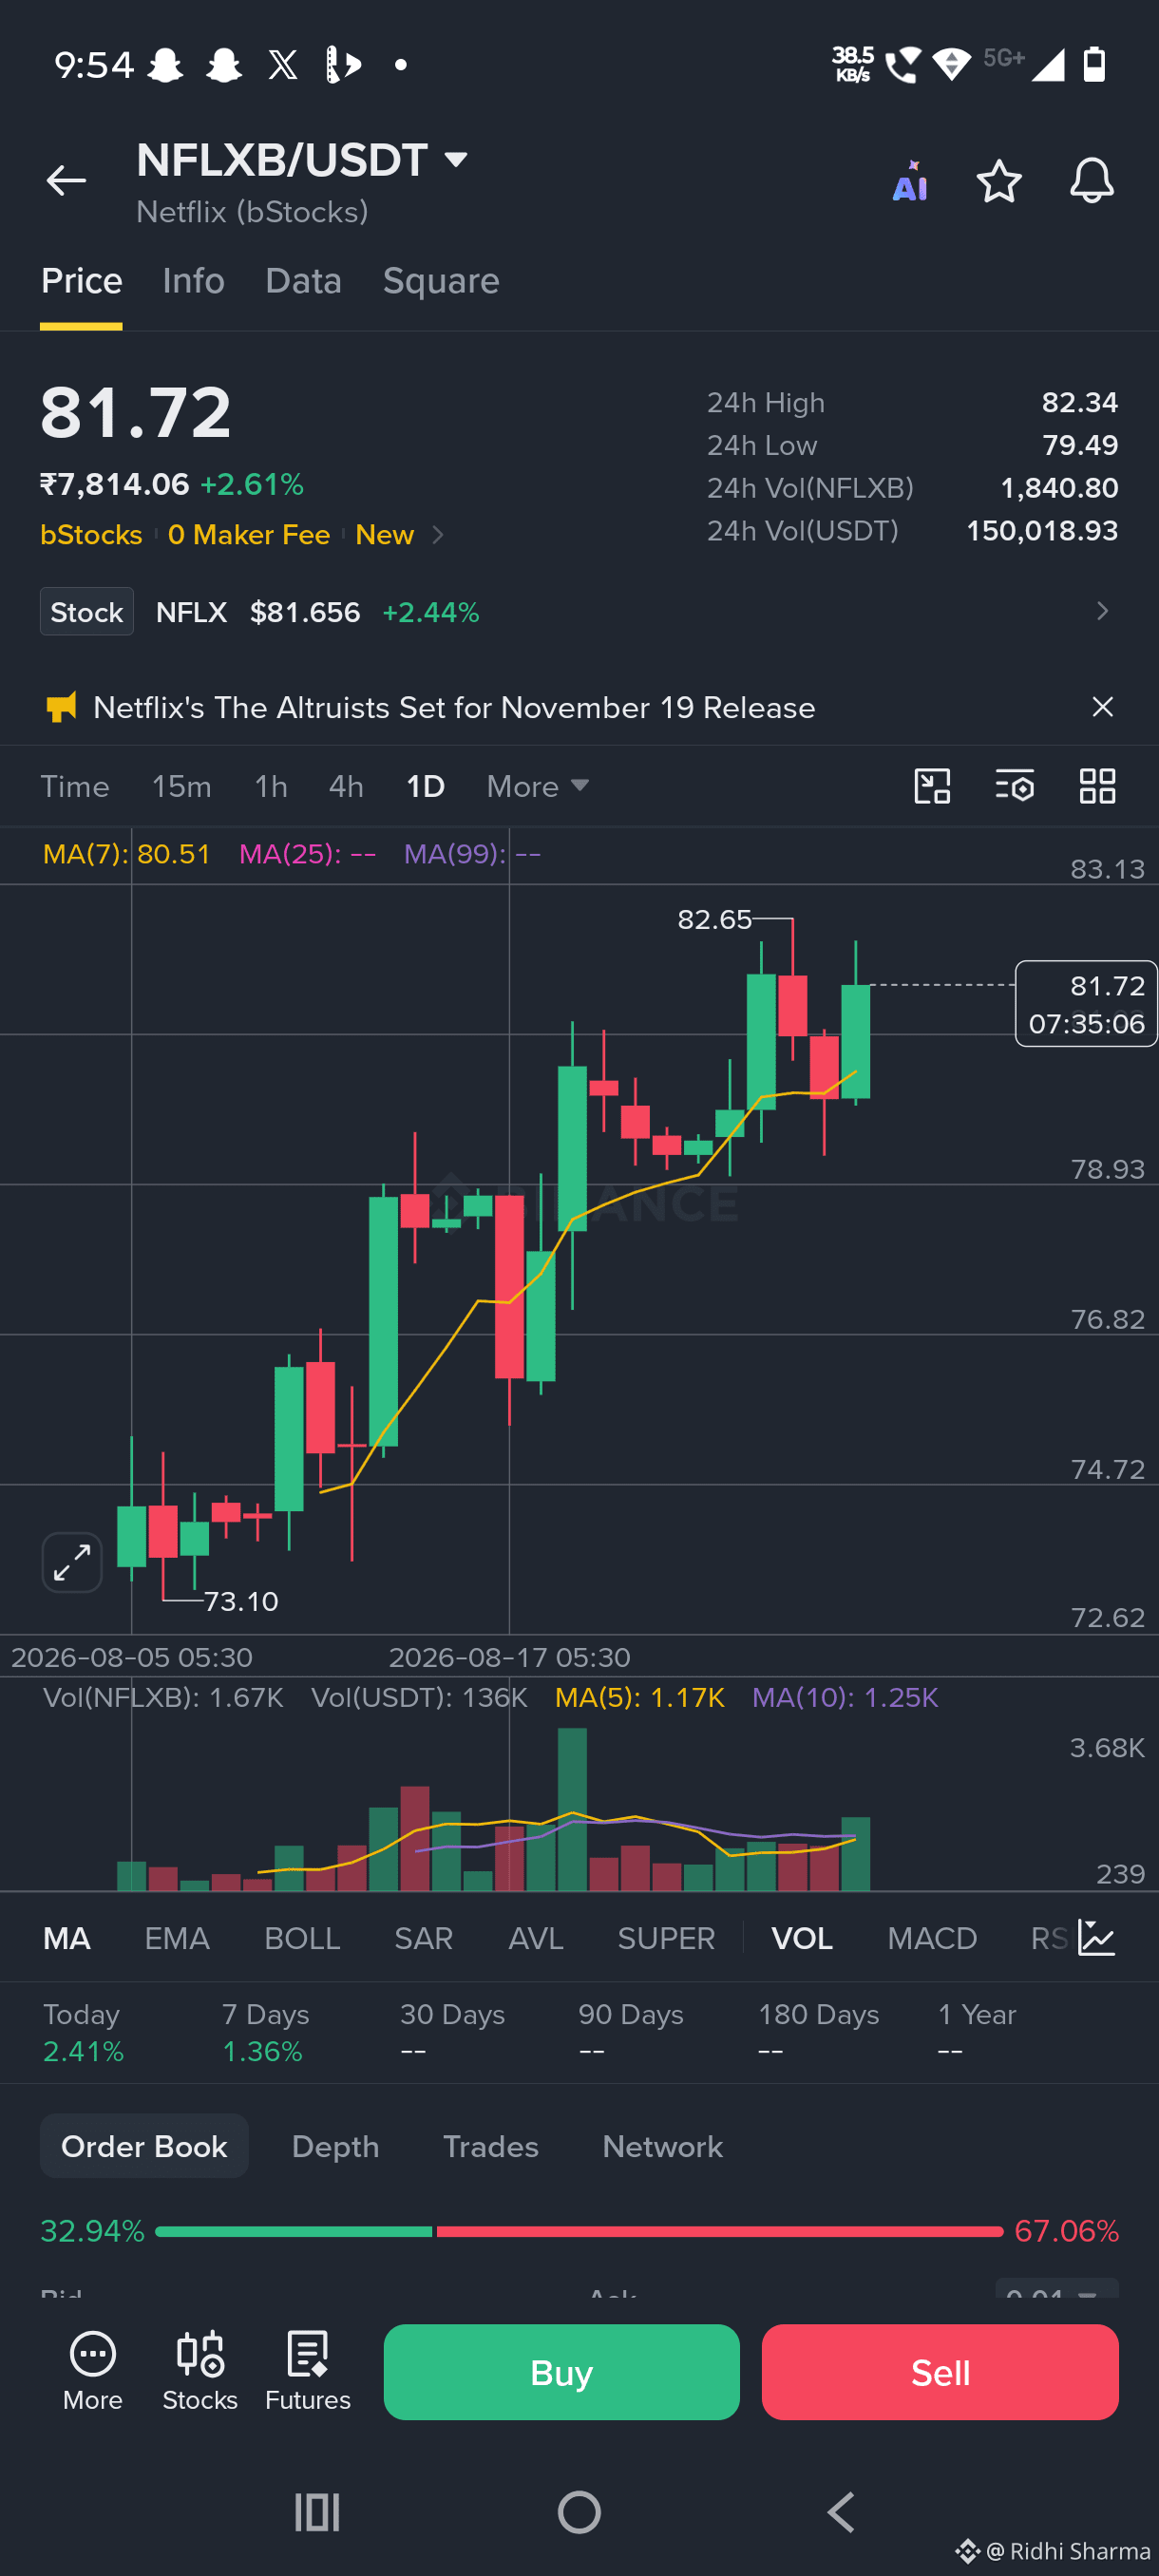The width and height of the screenshot is (1159, 2576).
Task: Open the More timeframes dropdown
Action: point(538,787)
